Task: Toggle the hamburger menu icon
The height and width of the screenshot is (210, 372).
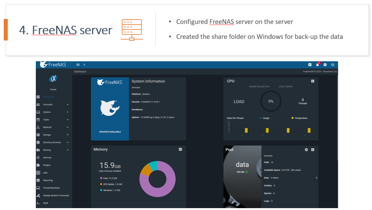Action: (x=78, y=65)
